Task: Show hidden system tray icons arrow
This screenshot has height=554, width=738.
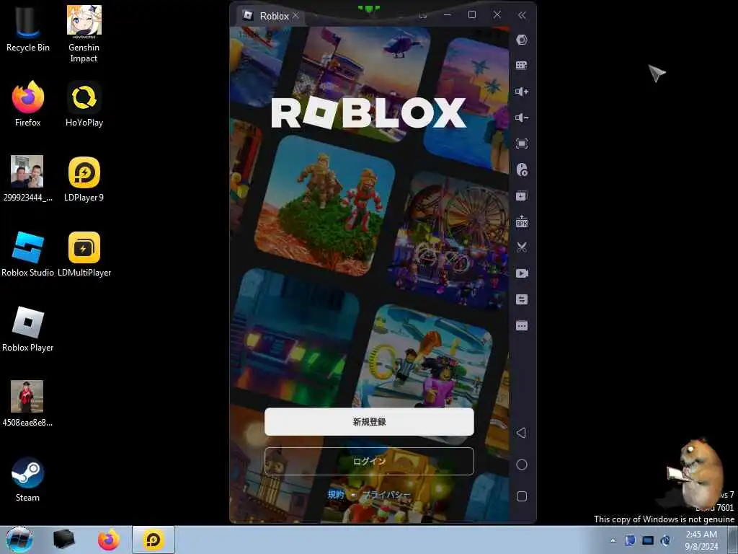Action: tap(613, 540)
